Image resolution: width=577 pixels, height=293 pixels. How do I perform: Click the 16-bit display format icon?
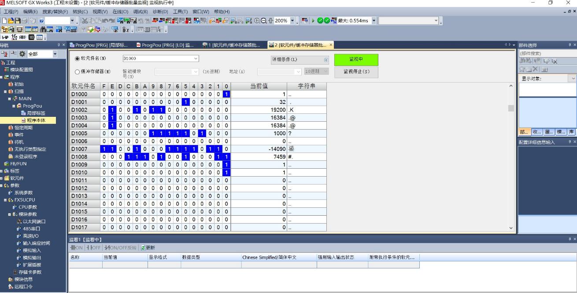(14, 37)
